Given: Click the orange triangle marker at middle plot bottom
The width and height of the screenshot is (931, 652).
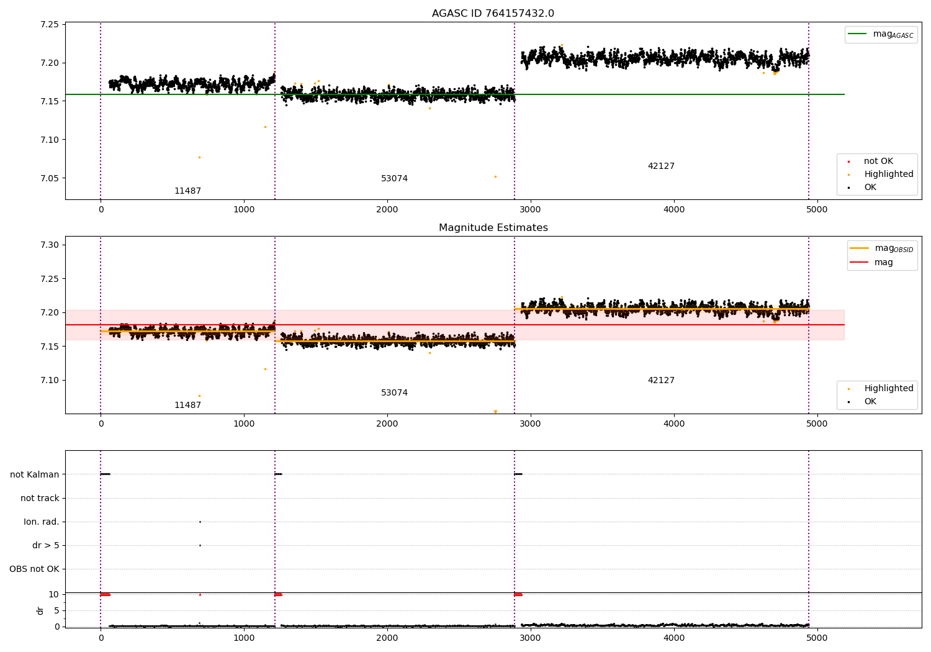Looking at the screenshot, I should coord(495,412).
